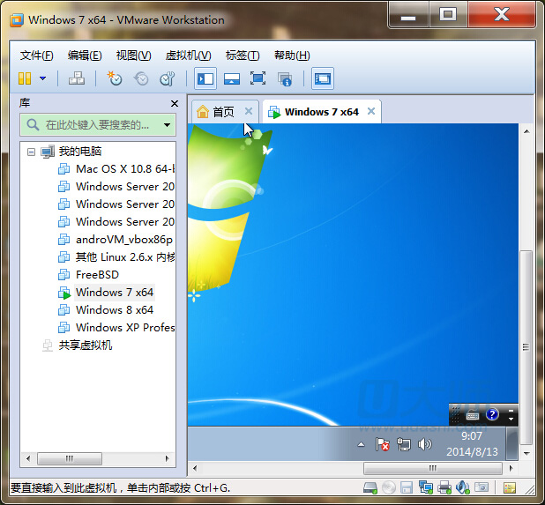Revert to the previous snapshot icon
Screen dimensions: 545x505
point(141,78)
